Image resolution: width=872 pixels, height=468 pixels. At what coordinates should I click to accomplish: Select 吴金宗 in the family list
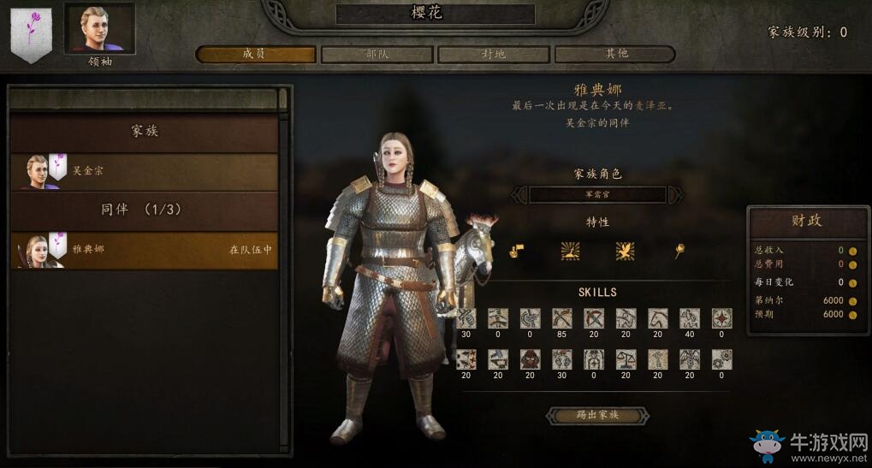(144, 171)
